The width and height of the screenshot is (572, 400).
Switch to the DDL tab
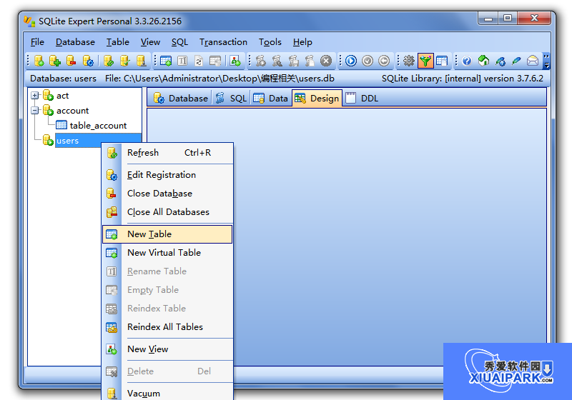[x=362, y=98]
